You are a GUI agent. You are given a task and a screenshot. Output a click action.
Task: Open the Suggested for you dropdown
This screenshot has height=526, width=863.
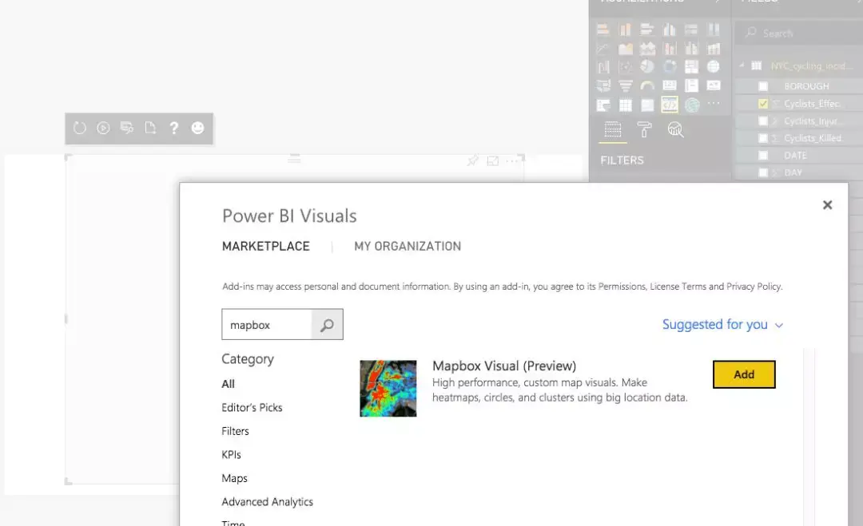[x=723, y=324]
